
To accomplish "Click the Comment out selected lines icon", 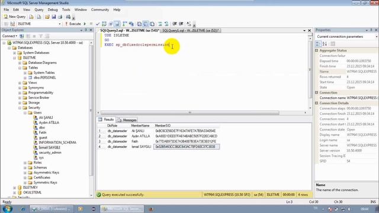I will pos(160,24).
